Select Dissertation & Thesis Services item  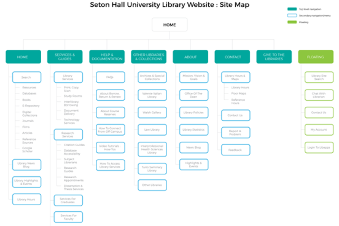[x=74, y=187]
